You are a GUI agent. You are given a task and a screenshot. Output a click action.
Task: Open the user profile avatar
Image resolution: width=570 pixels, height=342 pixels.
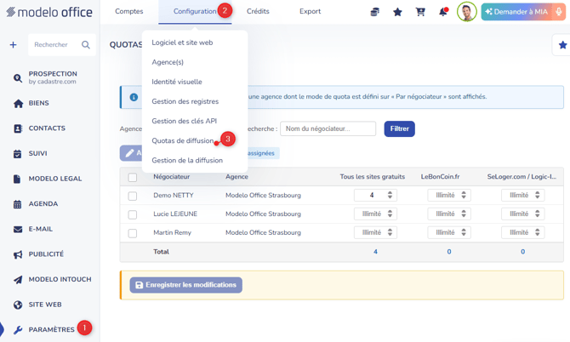tap(467, 12)
